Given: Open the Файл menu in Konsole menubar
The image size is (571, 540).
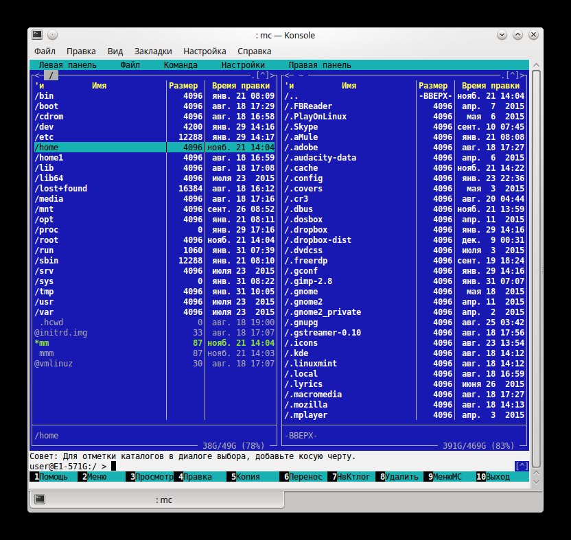Looking at the screenshot, I should [45, 51].
